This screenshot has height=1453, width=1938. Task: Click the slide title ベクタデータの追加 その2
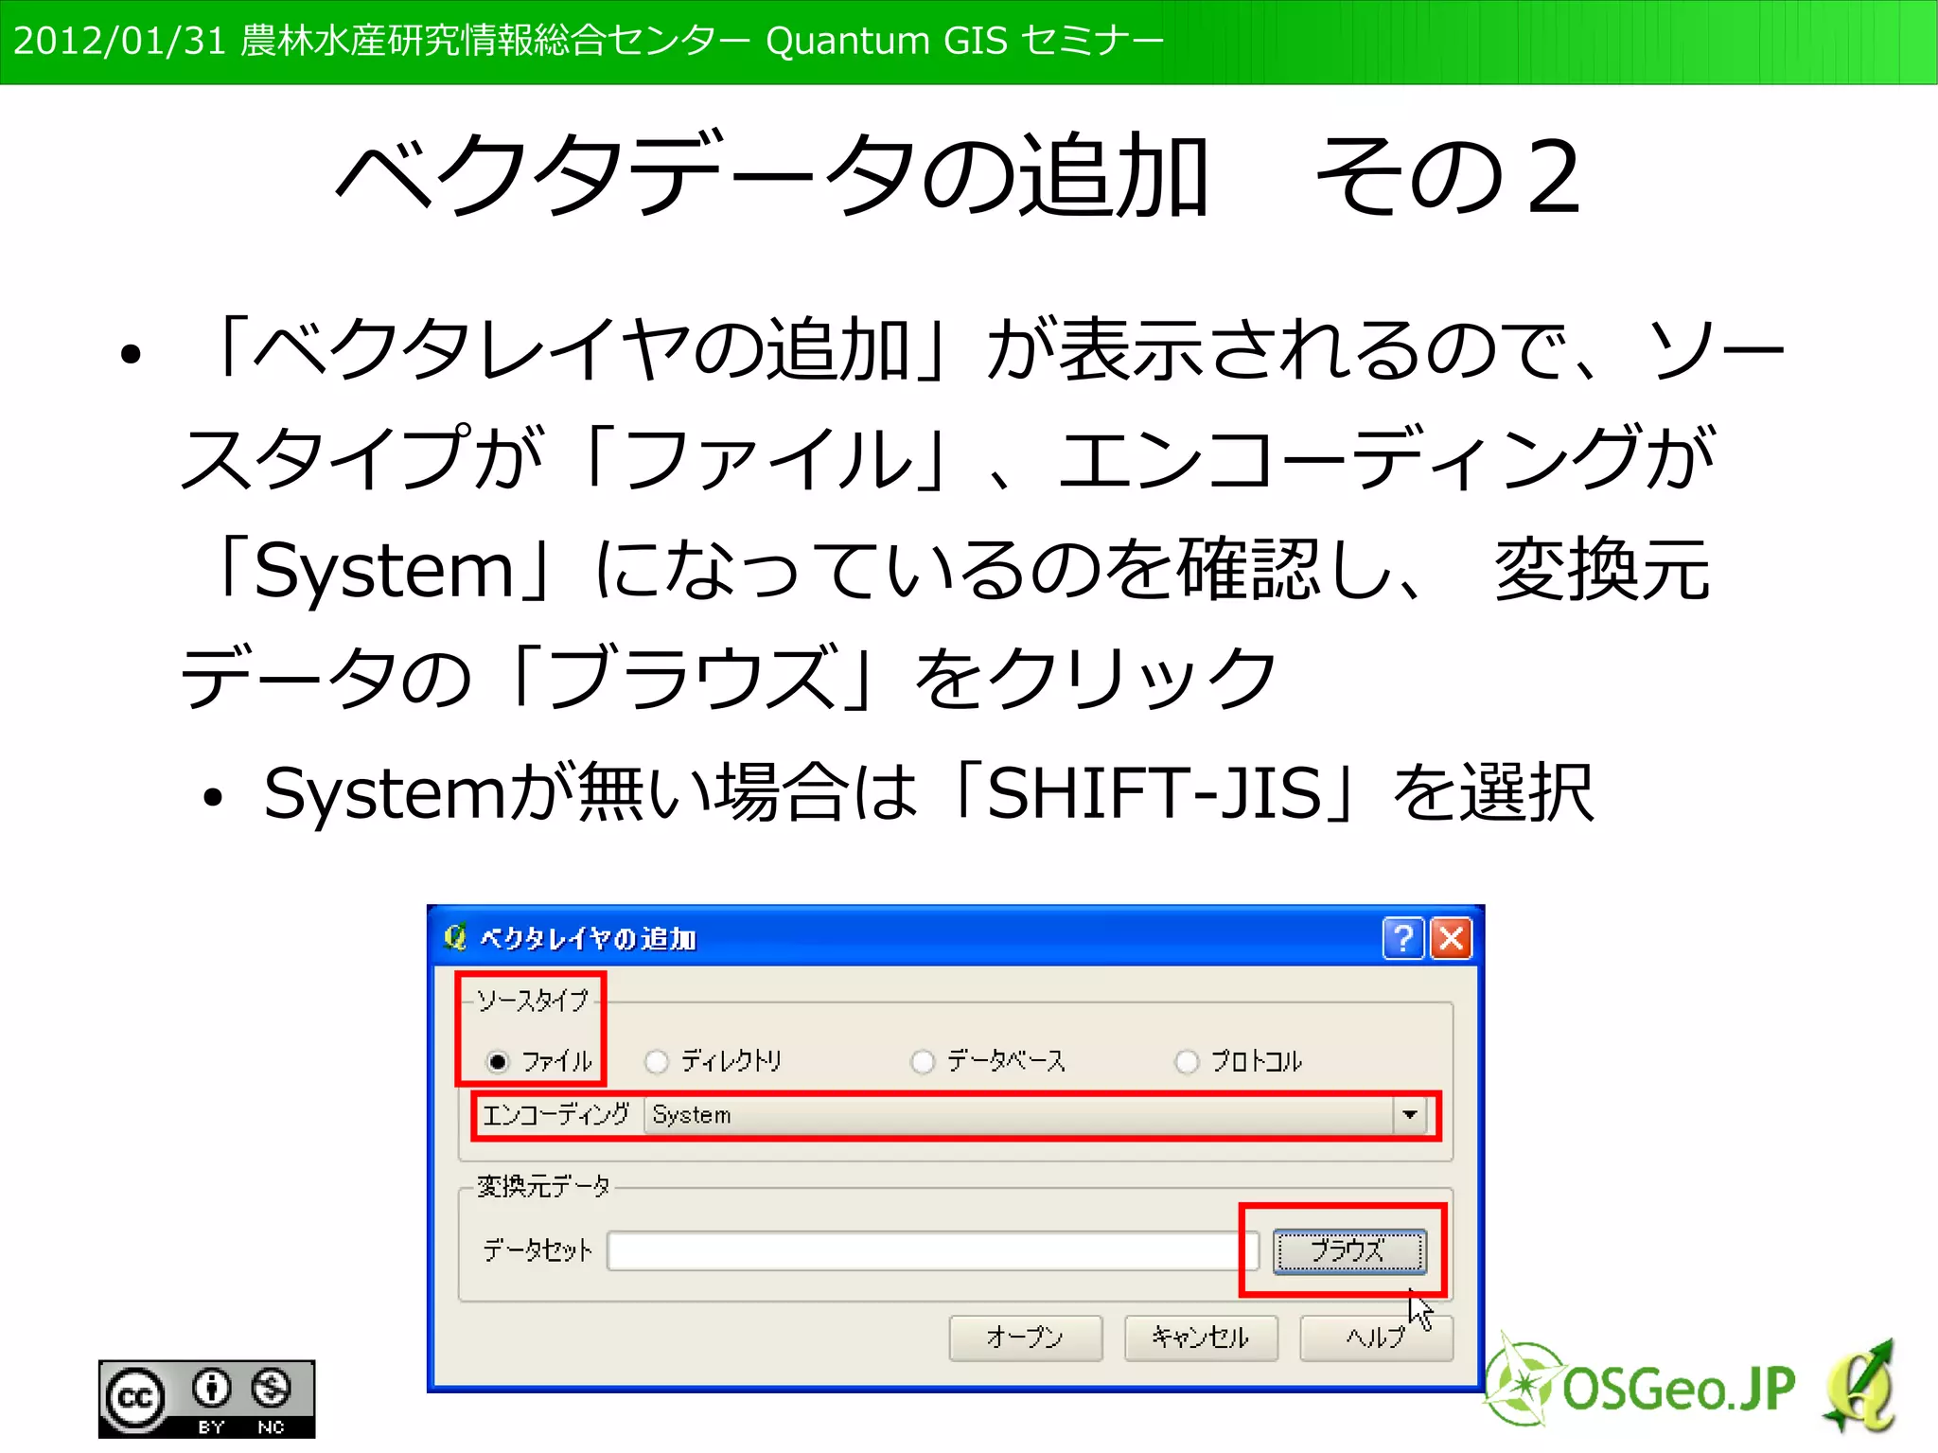coord(960,176)
